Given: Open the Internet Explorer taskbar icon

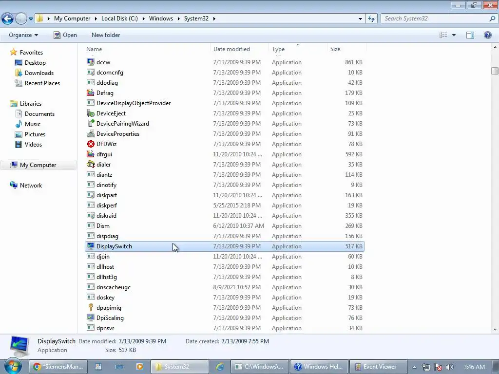Looking at the screenshot, I should pyautogui.click(x=220, y=367).
